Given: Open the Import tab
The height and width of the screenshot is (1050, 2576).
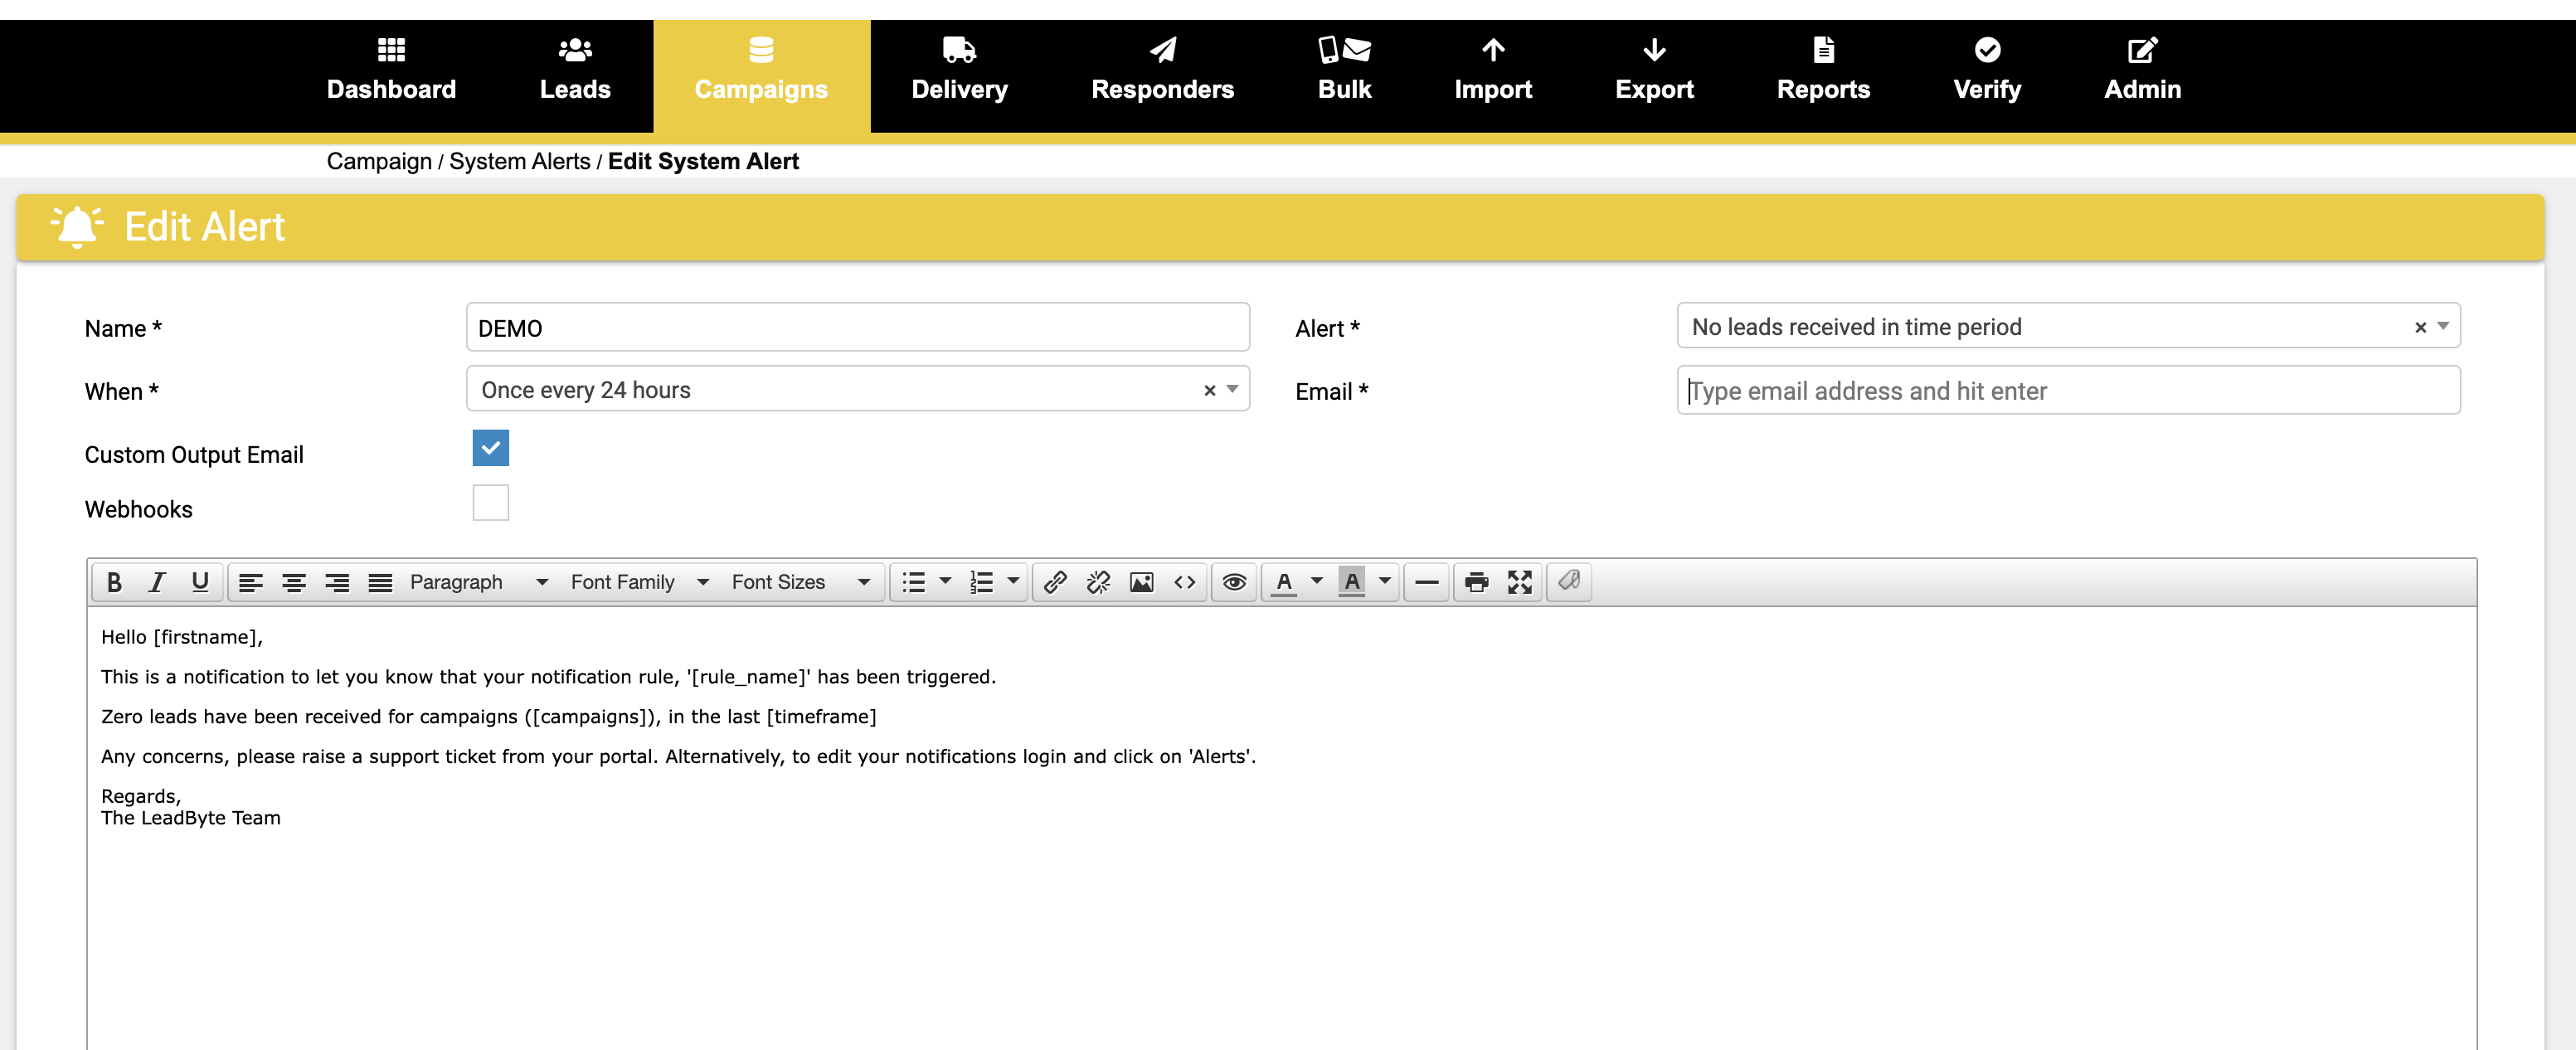Looking at the screenshot, I should [1493, 75].
